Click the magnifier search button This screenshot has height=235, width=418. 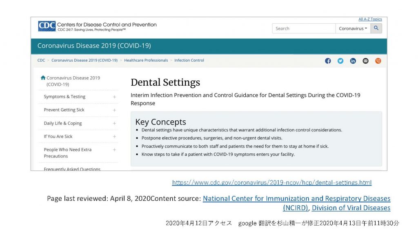pos(376,29)
